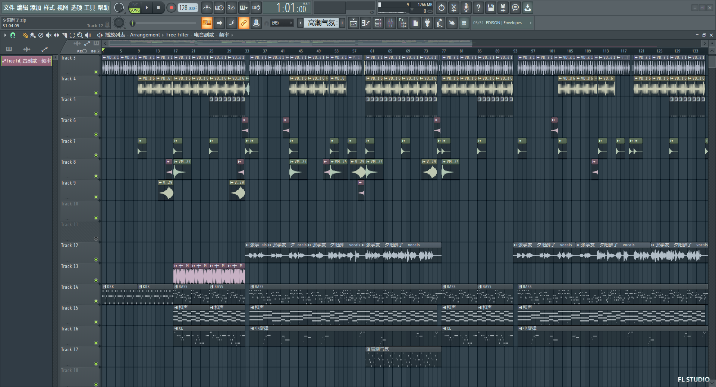Viewport: 716px width, 387px height.
Task: Expand the EDISON | Envelopes hint arrow
Action: [x=530, y=23]
